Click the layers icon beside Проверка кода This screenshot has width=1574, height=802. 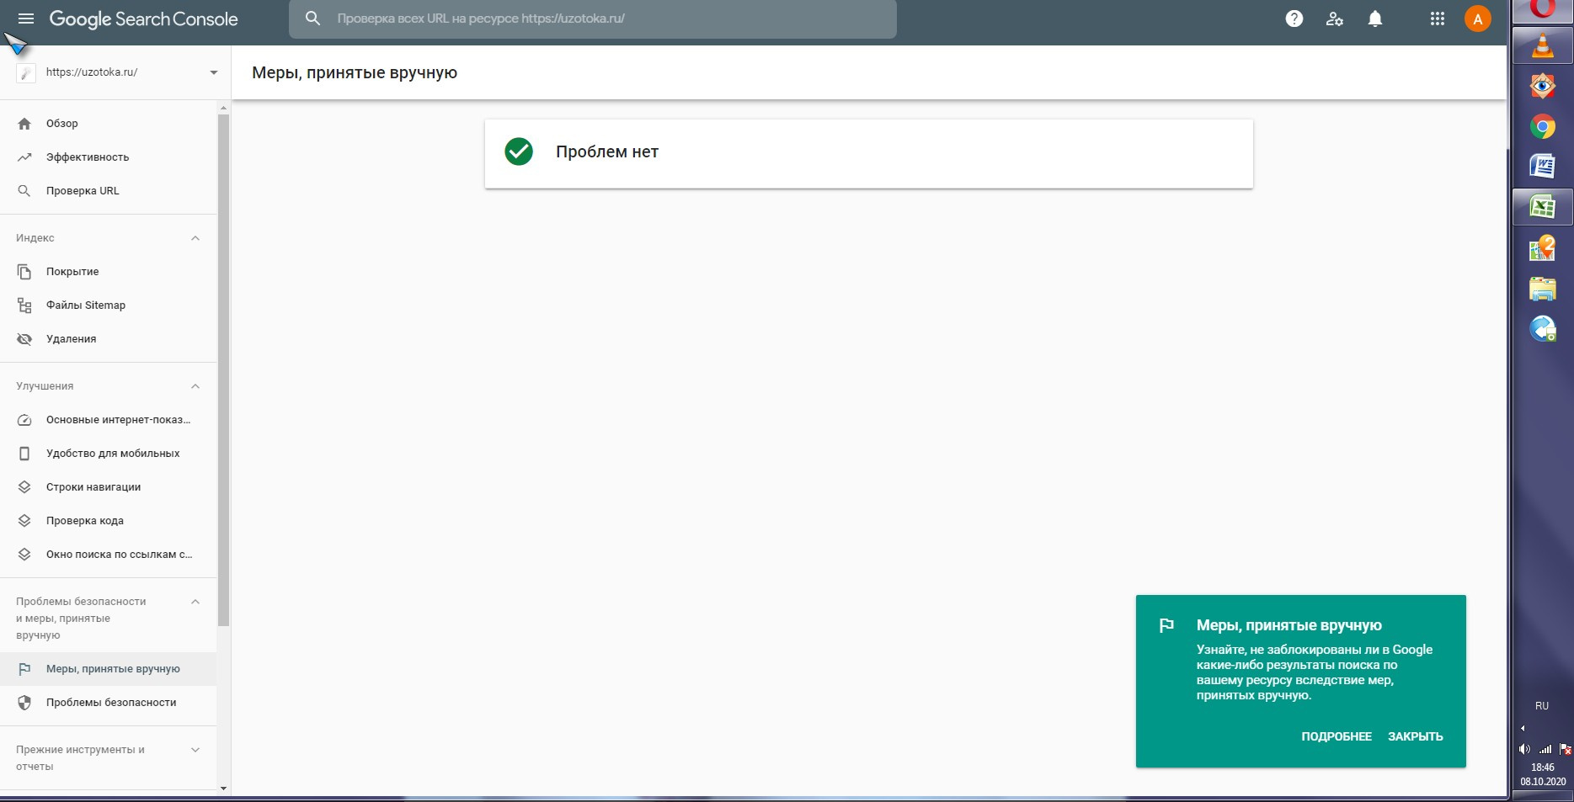coord(24,521)
